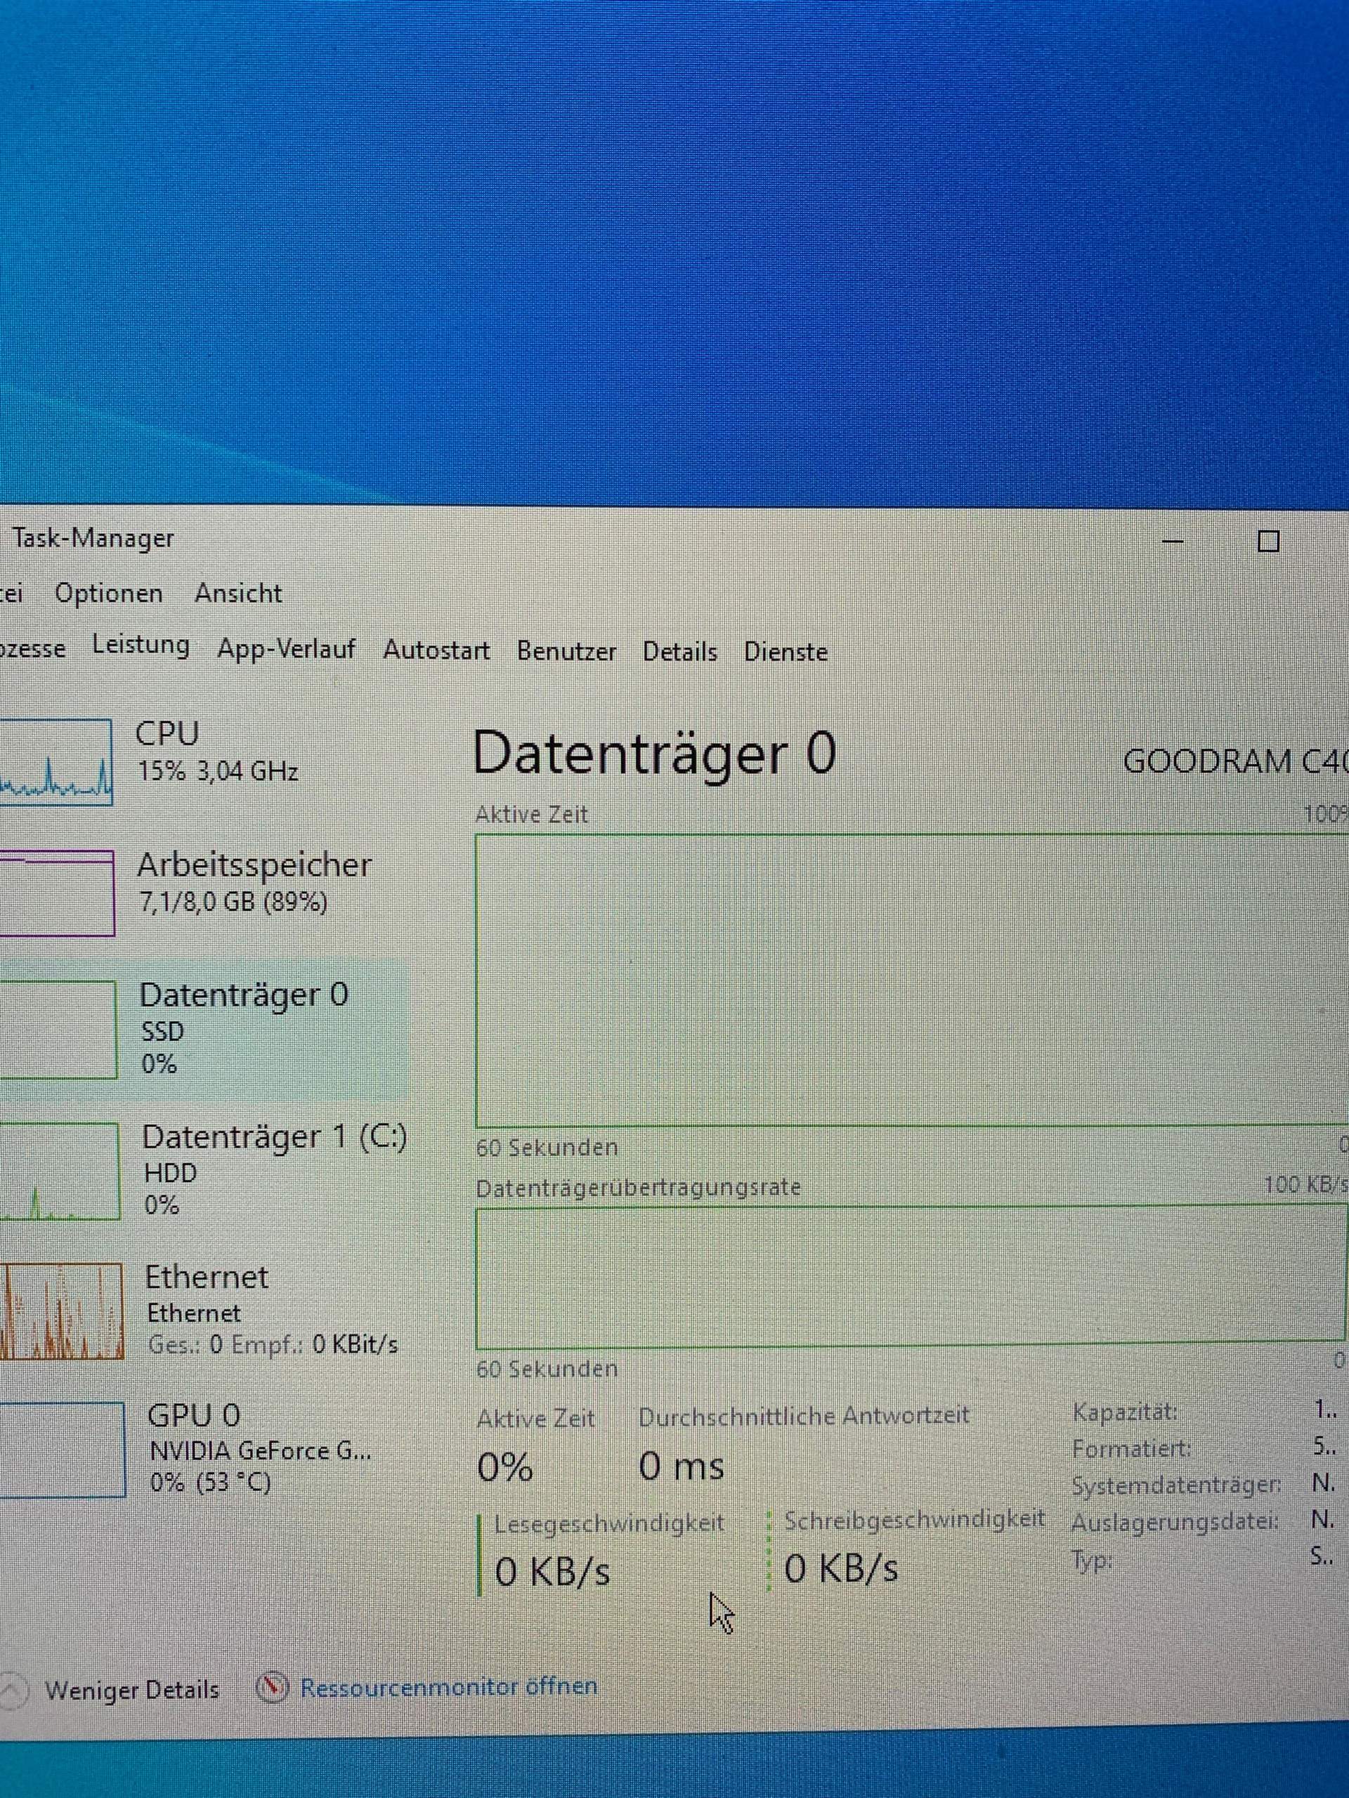The image size is (1349, 1798).
Task: Open the Optionen menu
Action: point(107,594)
